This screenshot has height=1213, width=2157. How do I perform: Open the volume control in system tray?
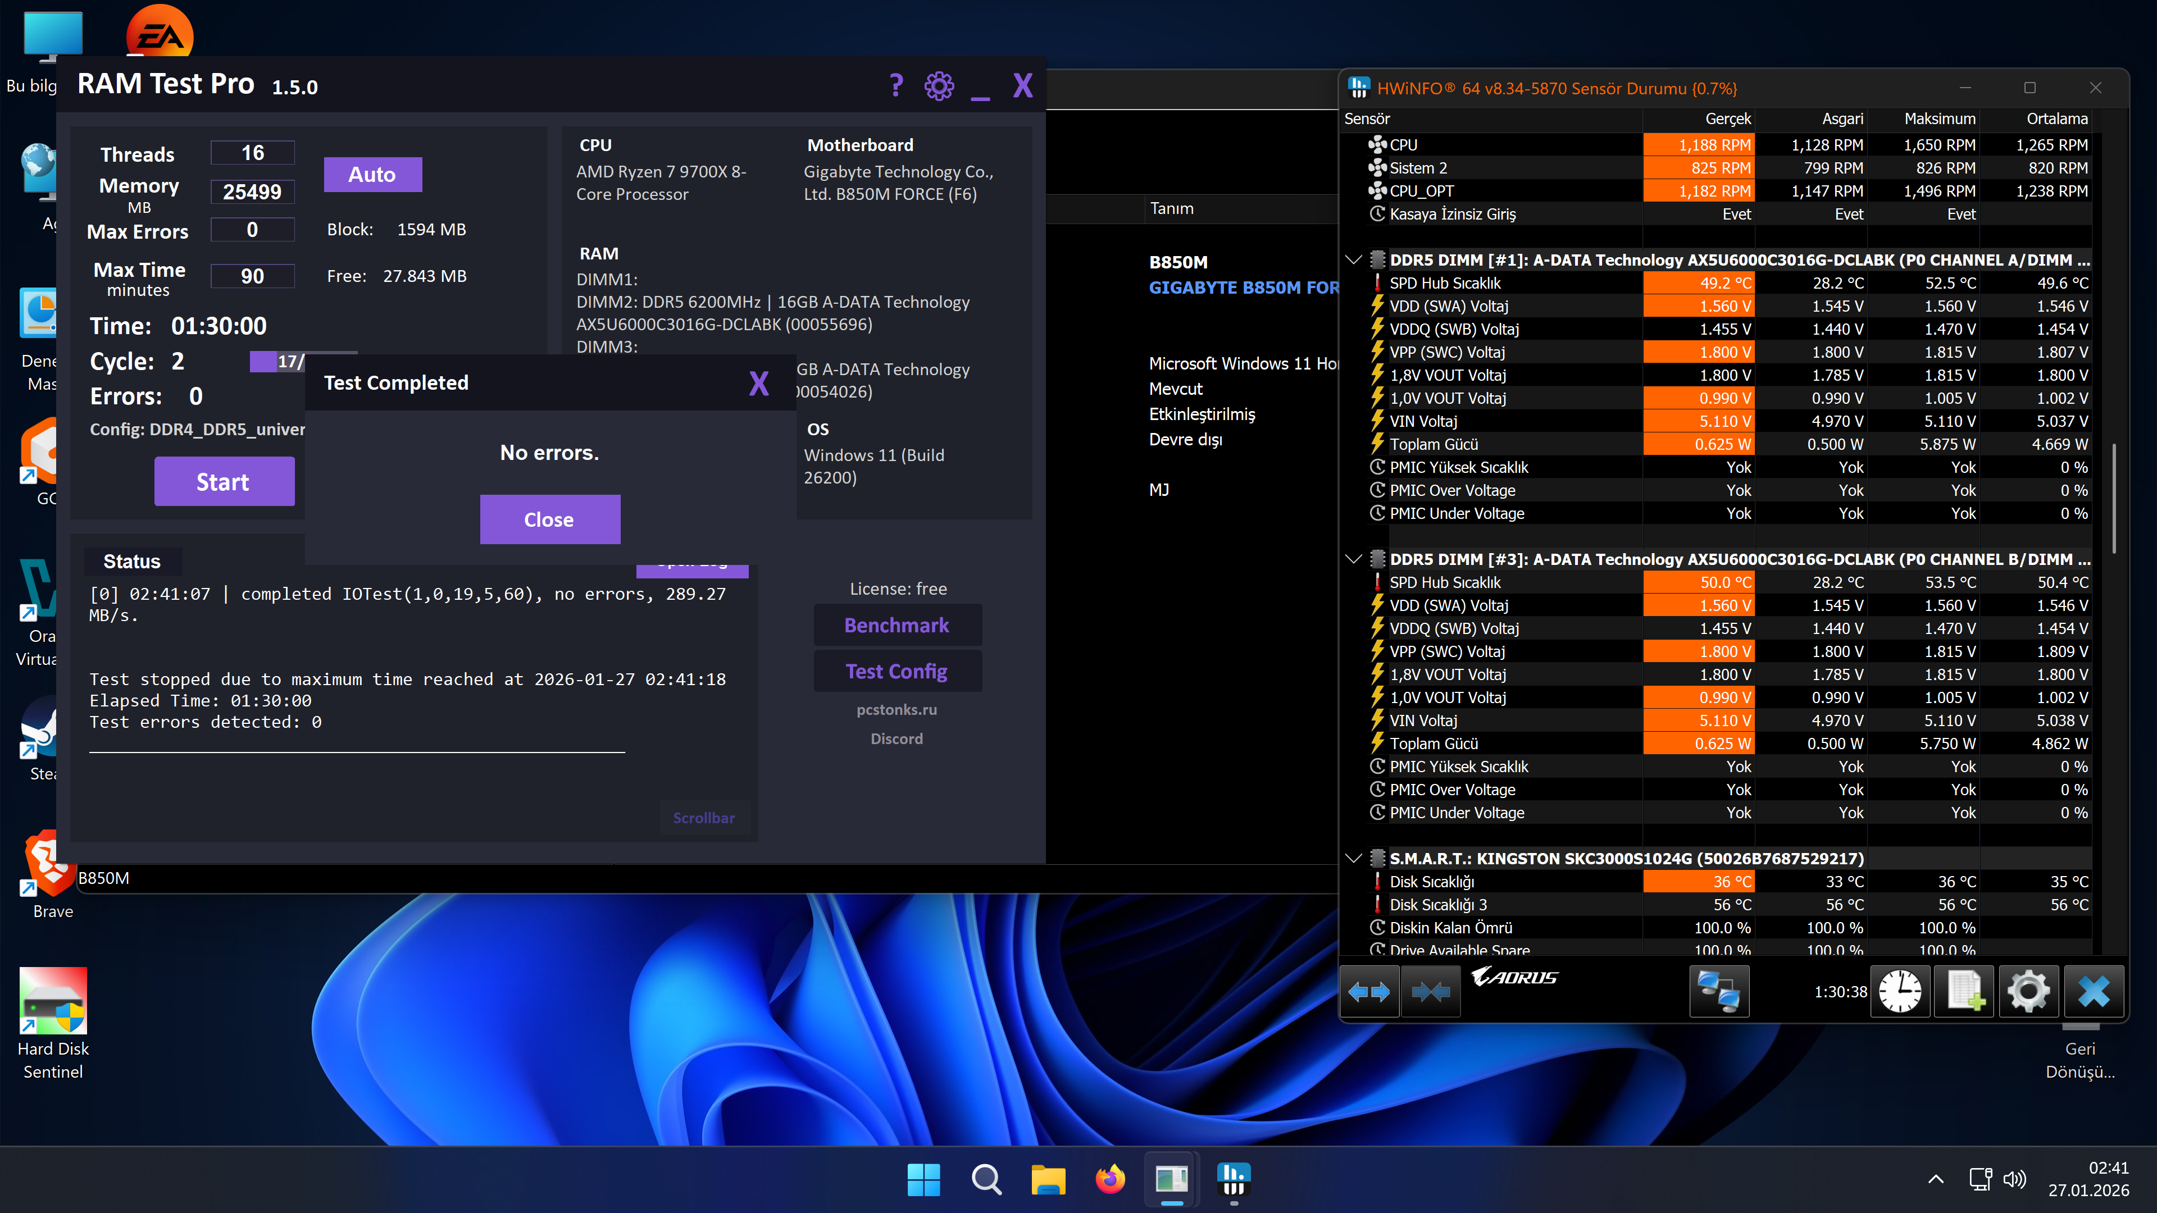click(x=2015, y=1179)
